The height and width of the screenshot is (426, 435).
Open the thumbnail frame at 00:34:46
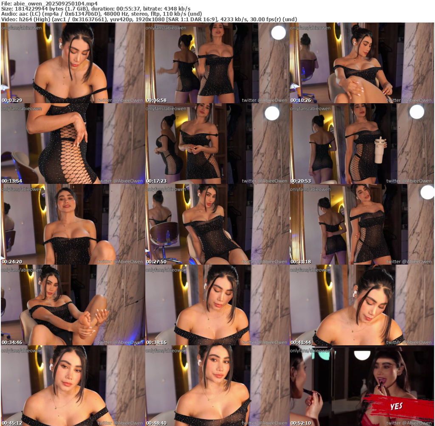click(73, 305)
